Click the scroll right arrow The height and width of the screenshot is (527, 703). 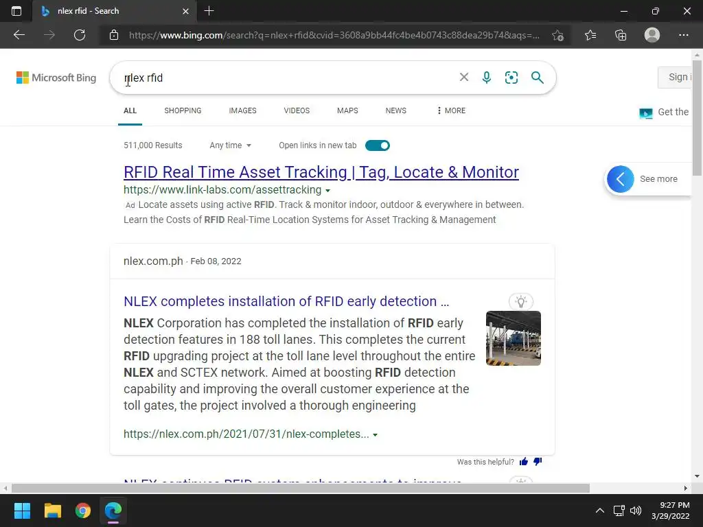pyautogui.click(x=686, y=488)
